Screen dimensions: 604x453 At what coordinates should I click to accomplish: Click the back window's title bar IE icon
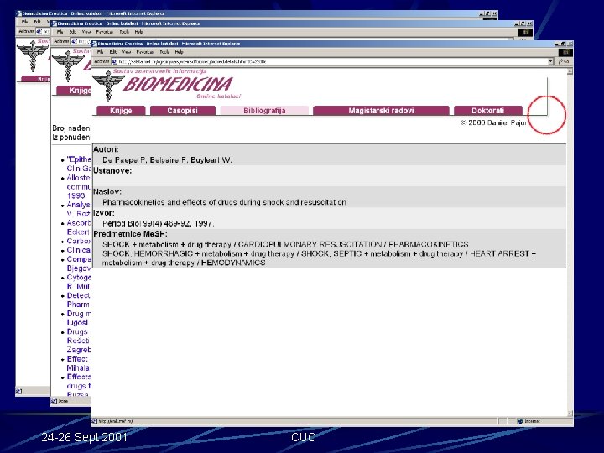point(18,13)
